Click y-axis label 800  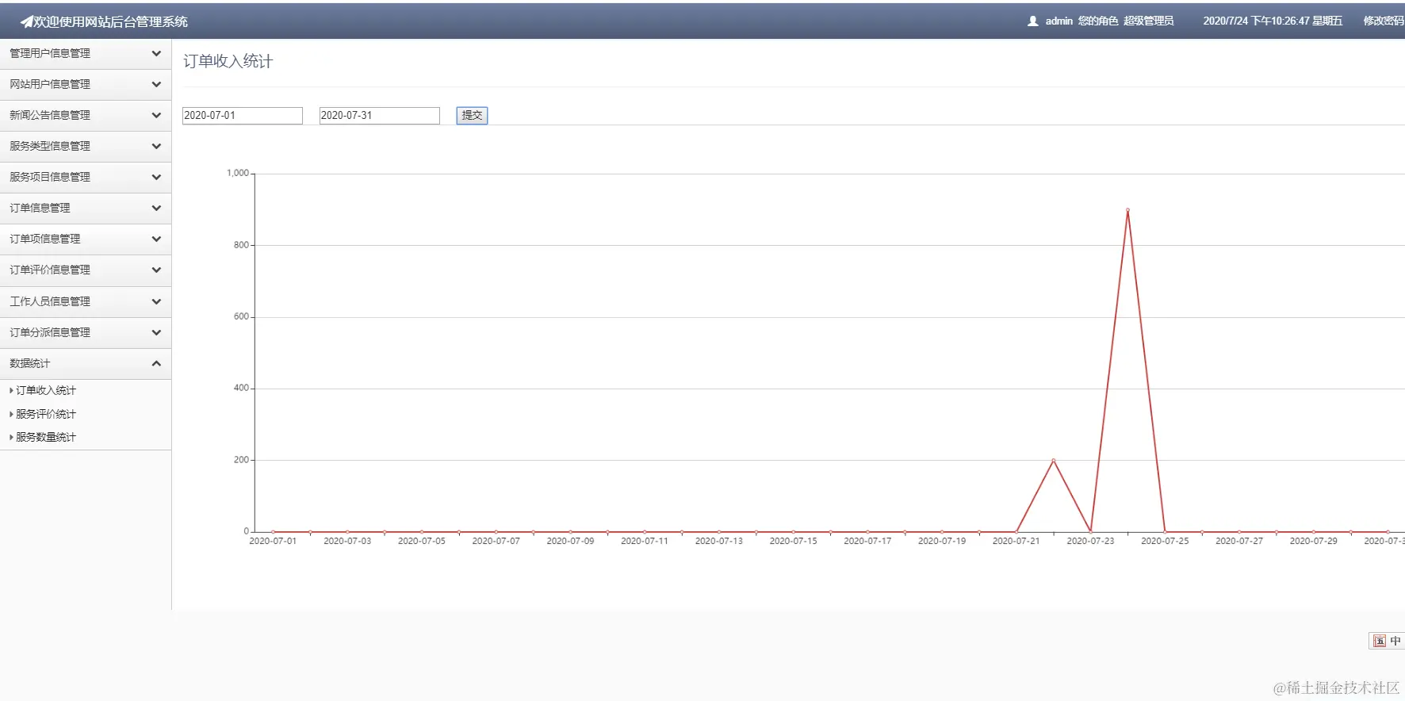tap(242, 245)
